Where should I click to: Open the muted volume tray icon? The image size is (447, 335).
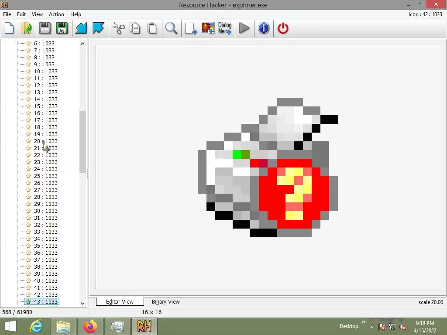click(402, 327)
